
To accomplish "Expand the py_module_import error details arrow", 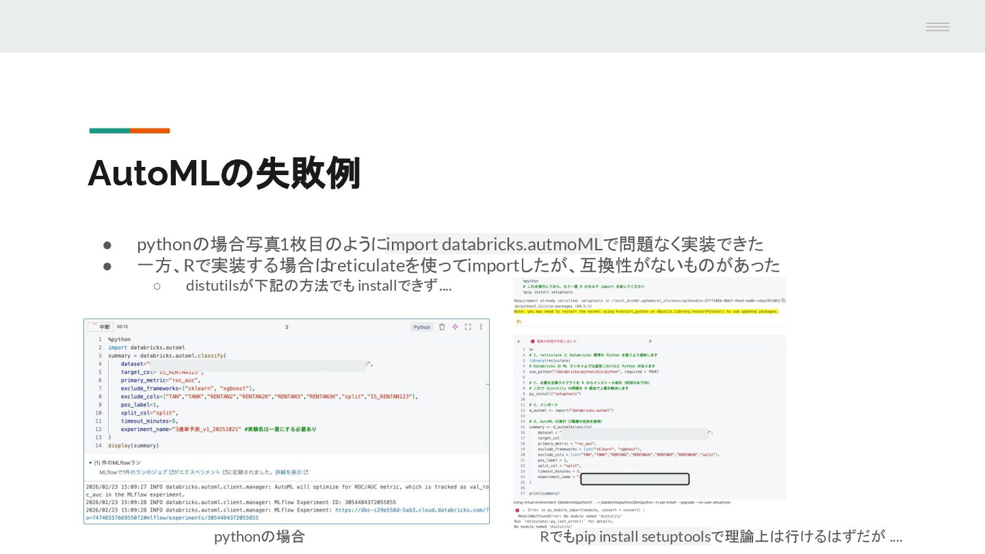I will 524,510.
